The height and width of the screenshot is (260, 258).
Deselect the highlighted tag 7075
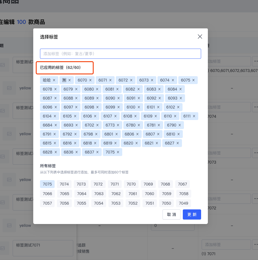coord(47,184)
